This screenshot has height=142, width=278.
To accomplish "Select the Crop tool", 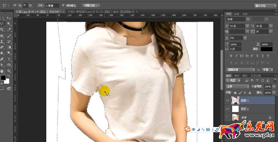I will 2,30.
